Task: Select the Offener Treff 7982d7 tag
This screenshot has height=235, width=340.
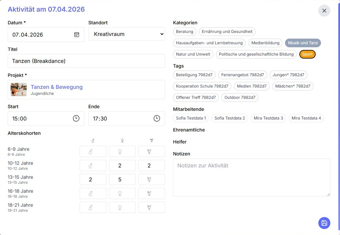Action: 196,98
